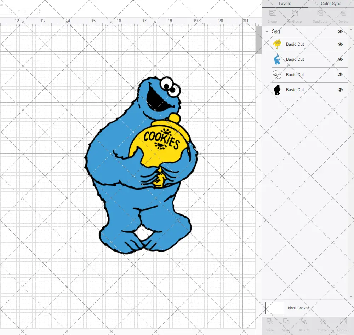Click the Y position stepper arrows

40,11
